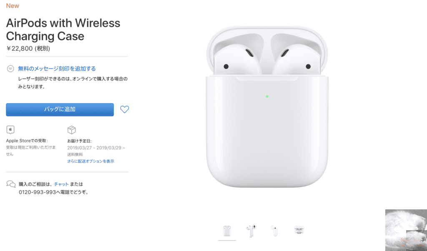Click the phone number 0120-993-993
Image resolution: width=427 pixels, height=251 pixels.
coord(37,192)
